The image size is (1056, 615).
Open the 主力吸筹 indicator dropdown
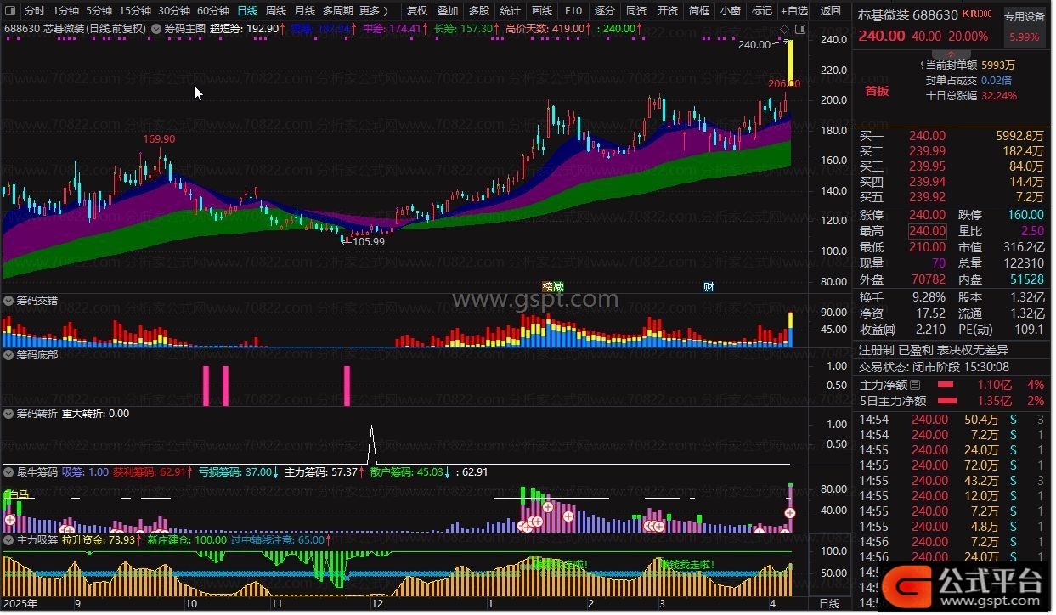[8, 539]
